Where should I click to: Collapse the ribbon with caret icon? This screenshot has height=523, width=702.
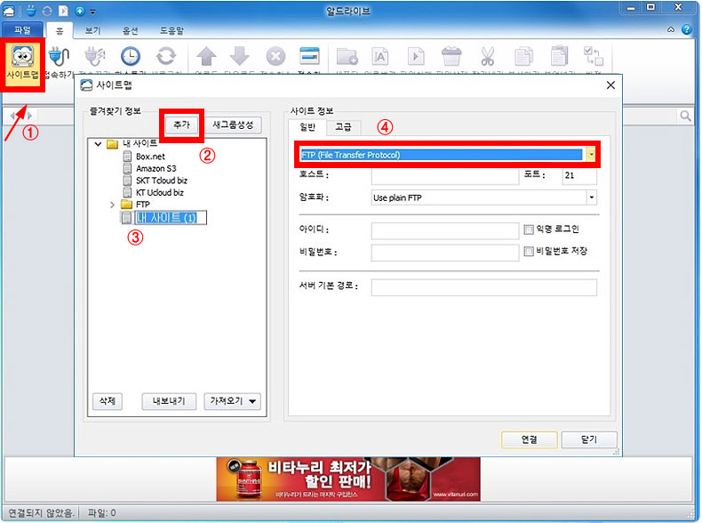pyautogui.click(x=671, y=29)
